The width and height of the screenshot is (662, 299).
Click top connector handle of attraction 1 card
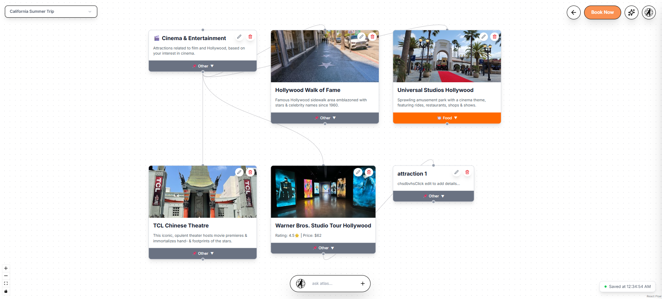(433, 166)
